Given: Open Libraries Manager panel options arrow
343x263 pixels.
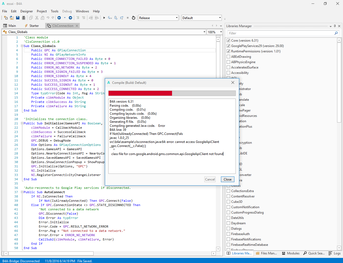Looking at the screenshot, I should point(331,26).
